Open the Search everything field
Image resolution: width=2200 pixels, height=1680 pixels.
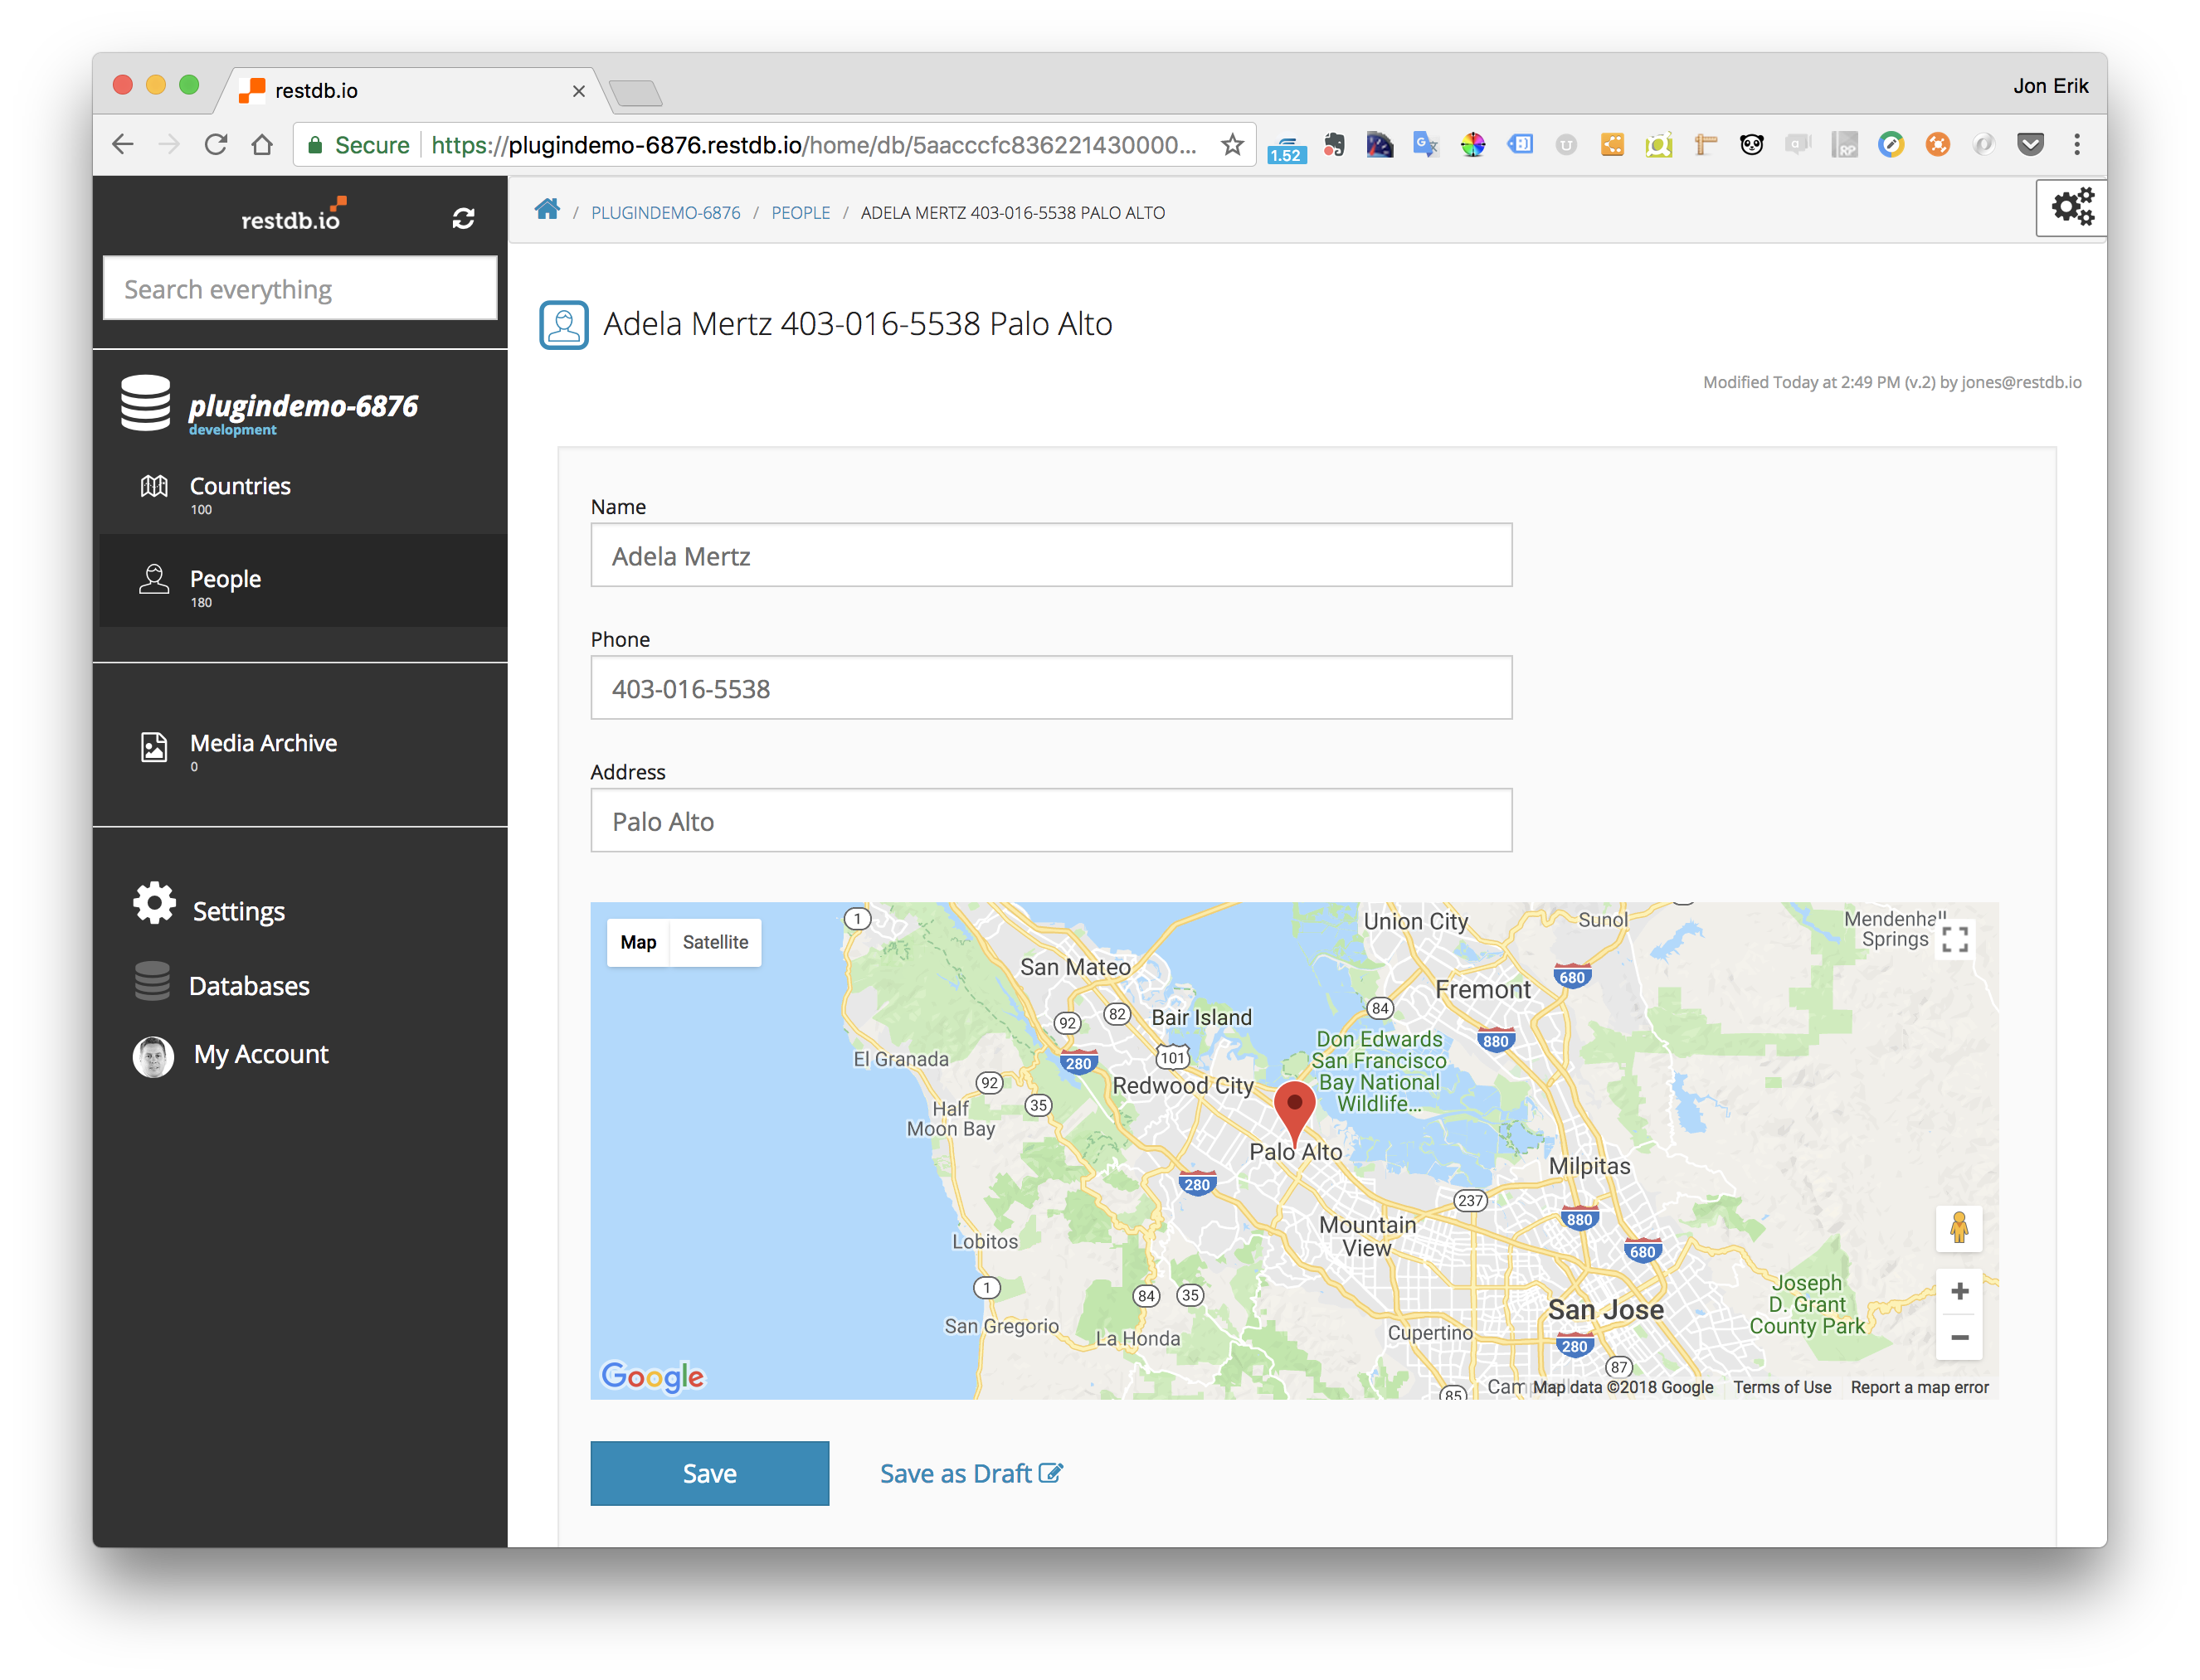coord(302,288)
